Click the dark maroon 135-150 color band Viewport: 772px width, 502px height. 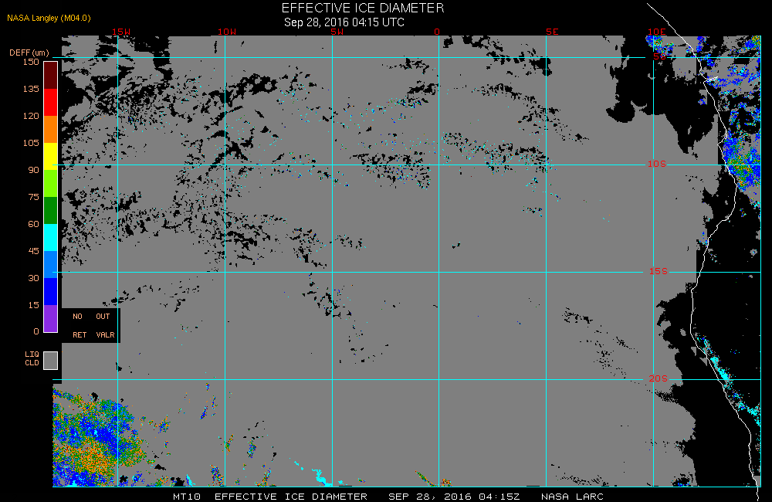pos(51,76)
